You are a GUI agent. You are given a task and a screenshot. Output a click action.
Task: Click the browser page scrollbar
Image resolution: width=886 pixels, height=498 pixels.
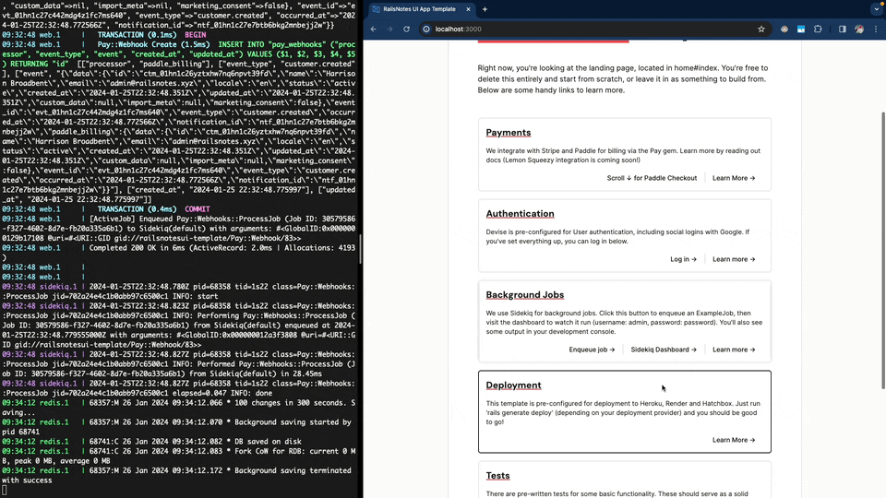883,250
